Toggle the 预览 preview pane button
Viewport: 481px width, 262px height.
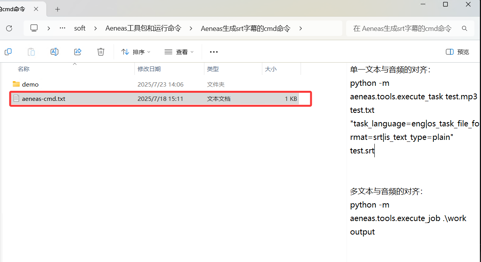[x=457, y=52]
